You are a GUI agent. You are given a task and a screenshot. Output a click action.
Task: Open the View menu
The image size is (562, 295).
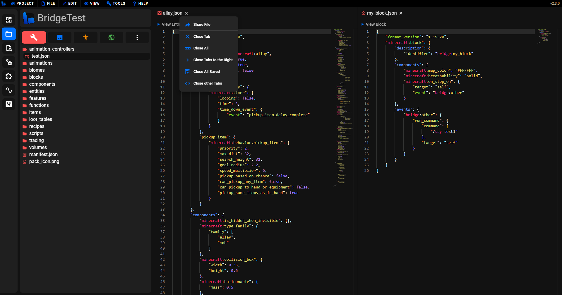coord(92,4)
